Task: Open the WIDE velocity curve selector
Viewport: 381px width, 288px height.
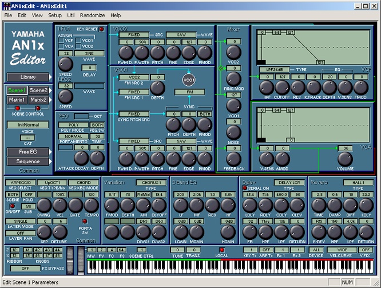Action: tap(342, 250)
